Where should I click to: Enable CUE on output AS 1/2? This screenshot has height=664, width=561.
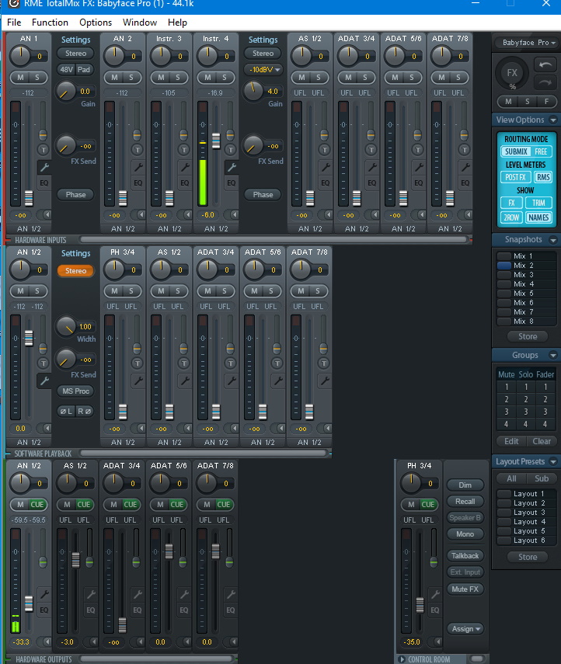coord(84,504)
